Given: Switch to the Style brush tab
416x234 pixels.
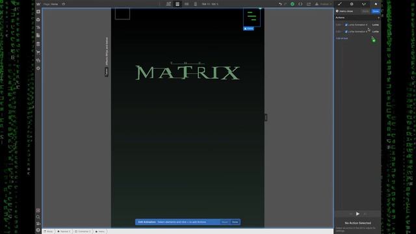Looking at the screenshot, I should 339,4.
